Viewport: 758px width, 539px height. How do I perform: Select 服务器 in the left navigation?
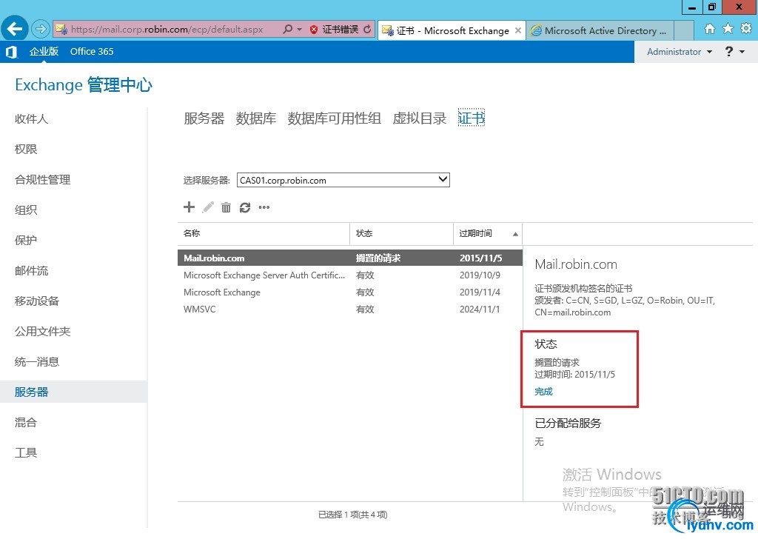[73, 392]
